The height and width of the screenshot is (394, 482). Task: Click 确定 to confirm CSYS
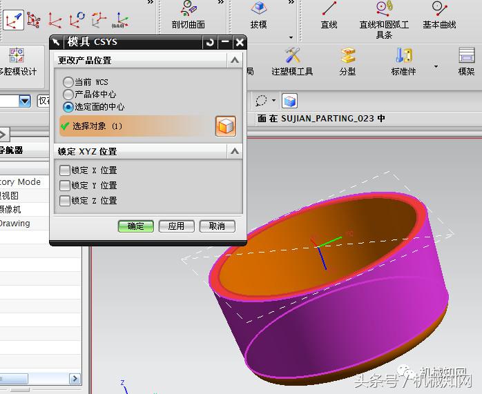(136, 226)
